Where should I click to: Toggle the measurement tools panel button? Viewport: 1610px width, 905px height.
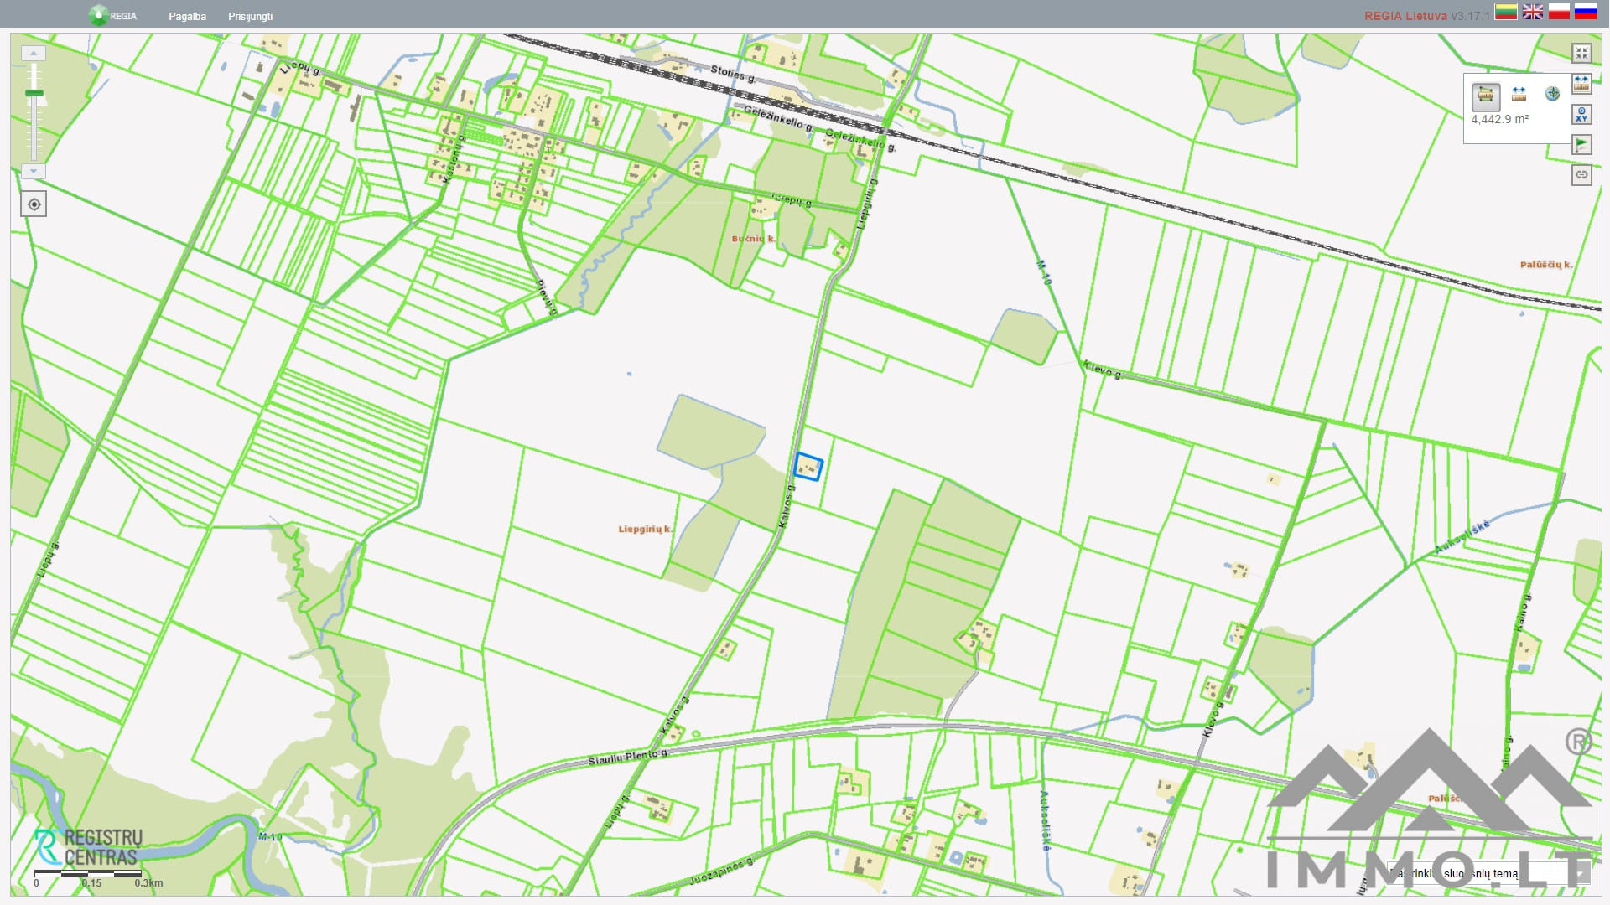click(1581, 84)
